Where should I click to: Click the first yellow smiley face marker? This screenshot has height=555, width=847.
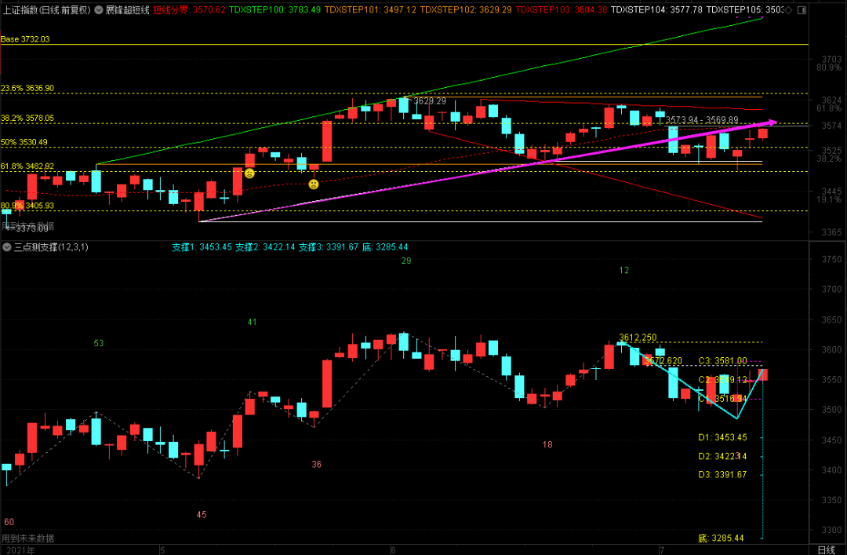249,173
